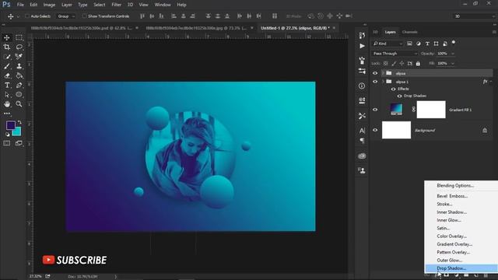Open the Opacity value dropdown arrow
Viewport: 498px width, 280px height.
click(x=453, y=54)
